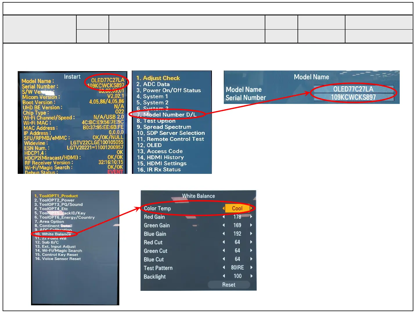Select Remote Control Test entry
This screenshot has height=330, width=418.
pos(170,139)
